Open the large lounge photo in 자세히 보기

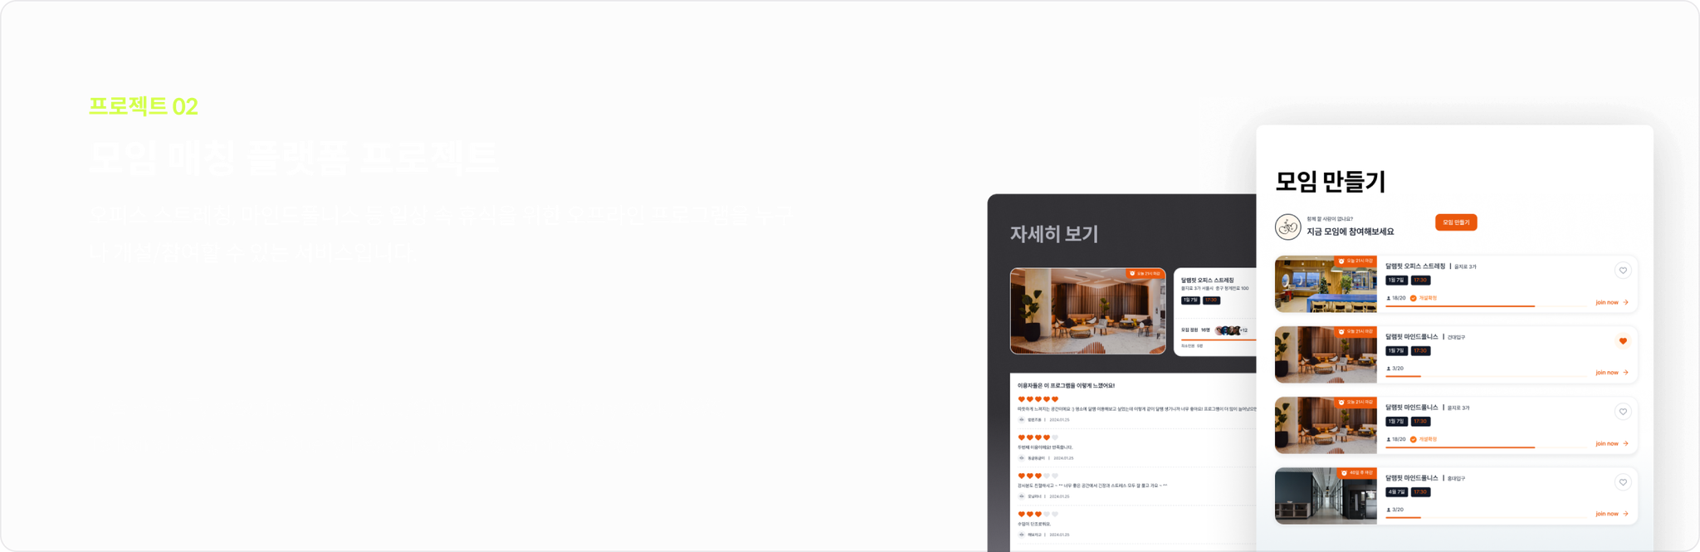pos(1087,311)
